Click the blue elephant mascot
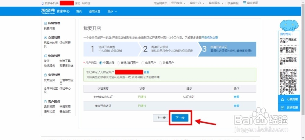Image resolution: width=305 pixels, height=140 pixels. [289, 25]
